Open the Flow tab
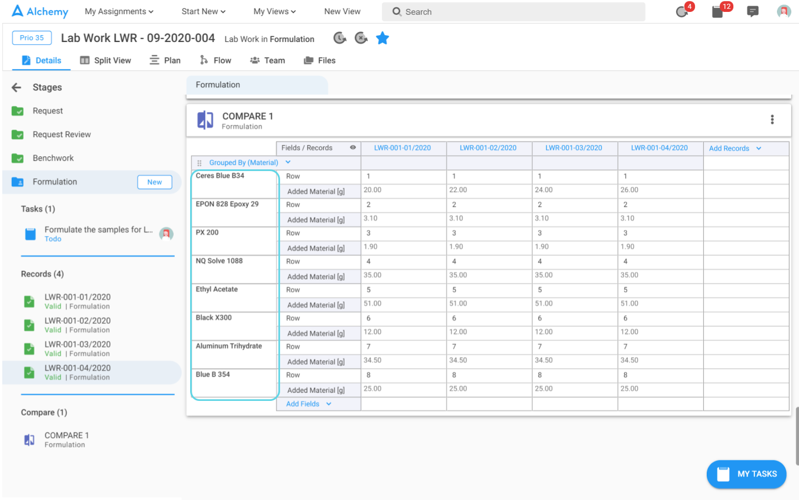 pos(215,61)
